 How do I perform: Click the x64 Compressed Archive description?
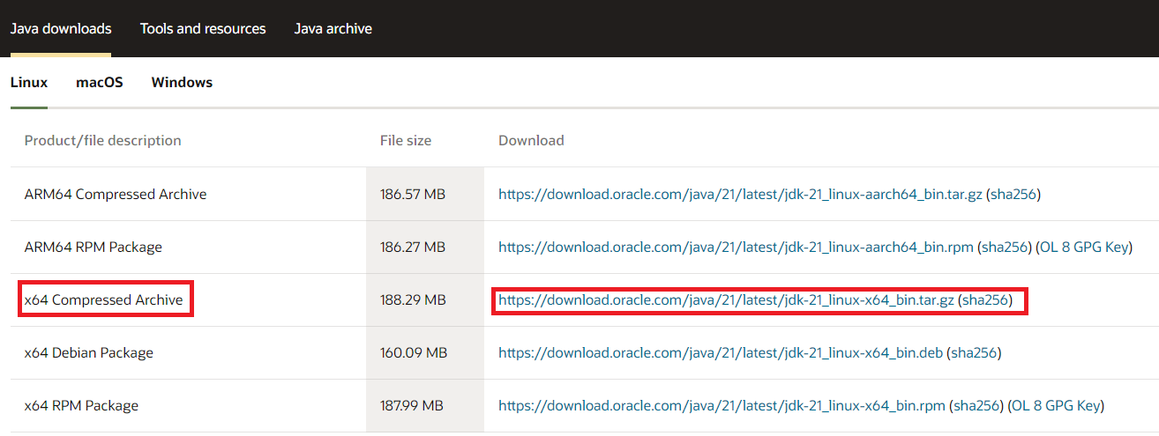coord(104,299)
